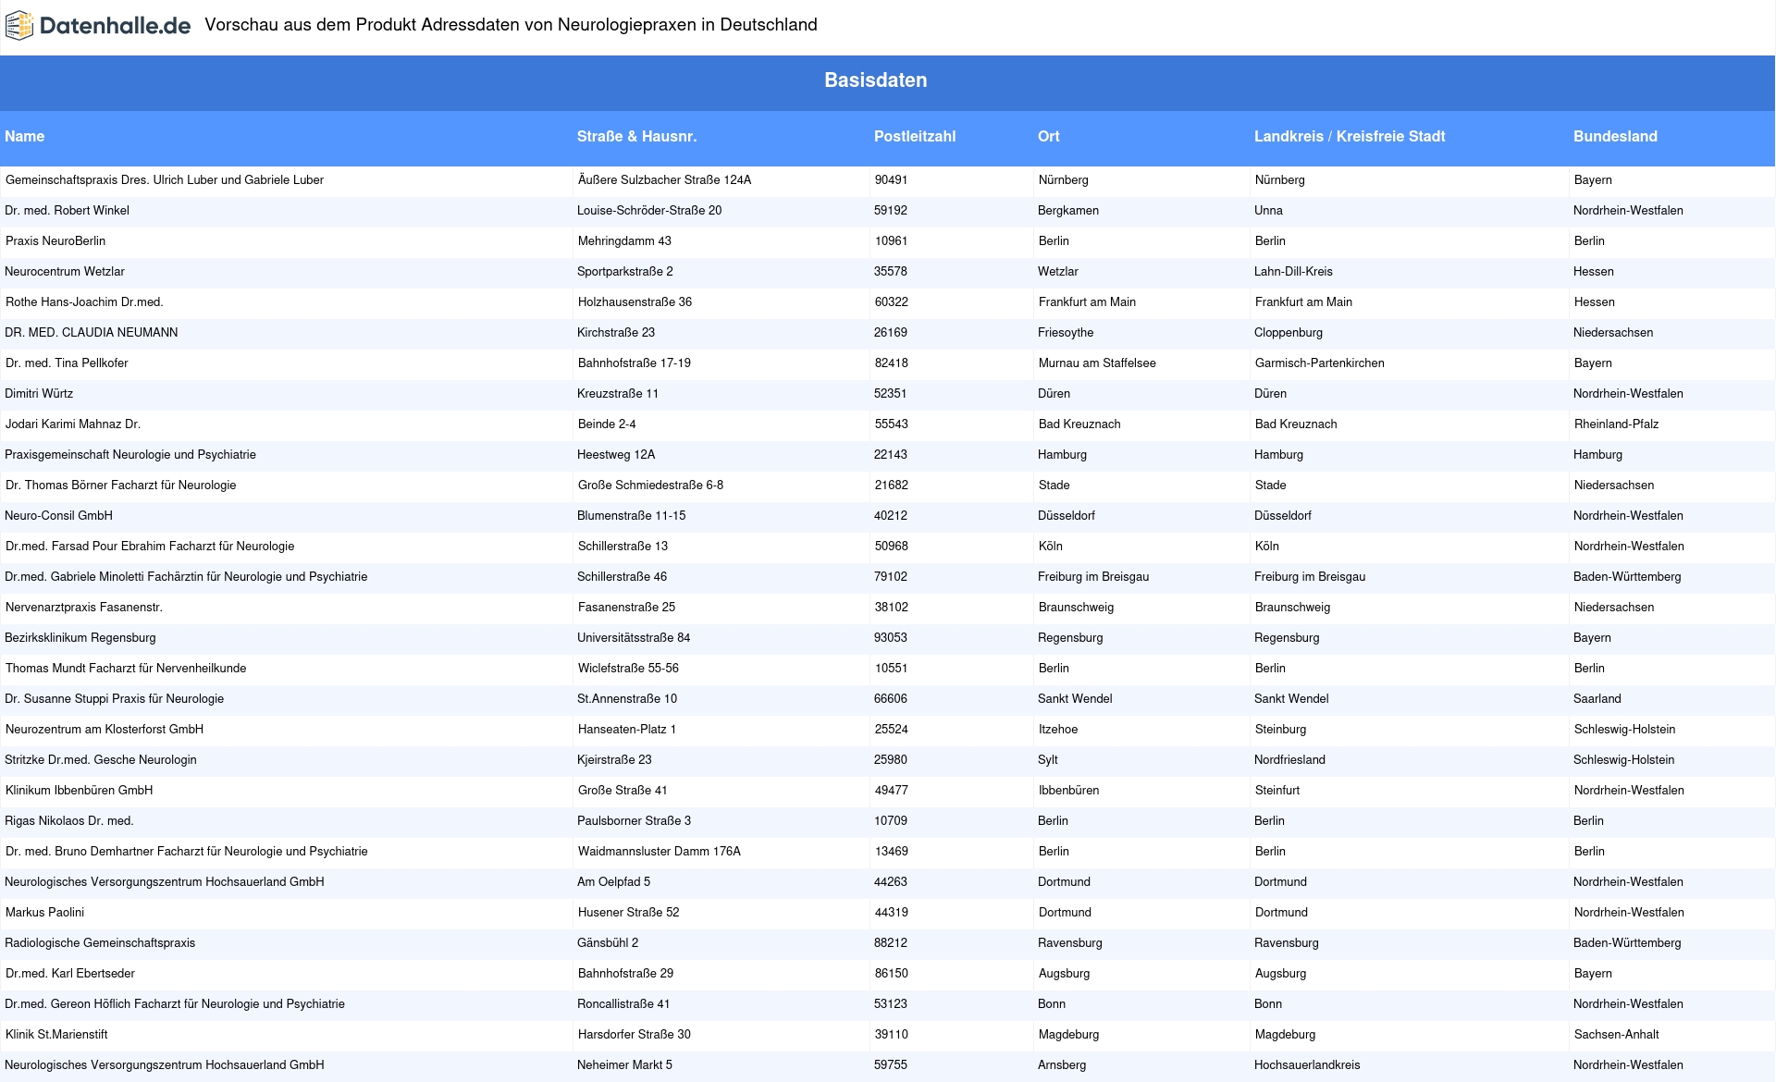Click the page title Vorschau aus dem Produkt
The height and width of the screenshot is (1082, 1776).
[511, 25]
